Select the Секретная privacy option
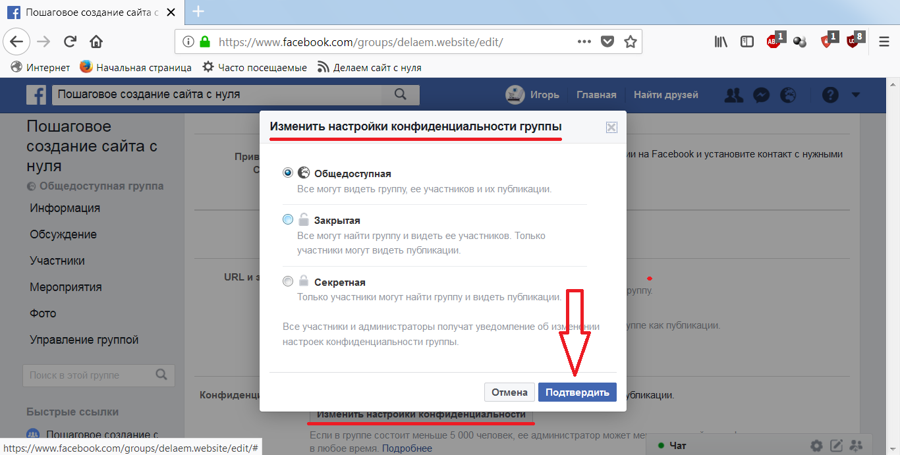 tap(288, 282)
